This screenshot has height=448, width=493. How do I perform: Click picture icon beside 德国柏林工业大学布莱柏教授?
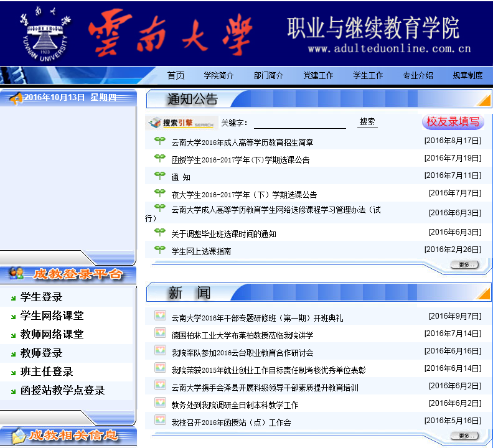160,333
